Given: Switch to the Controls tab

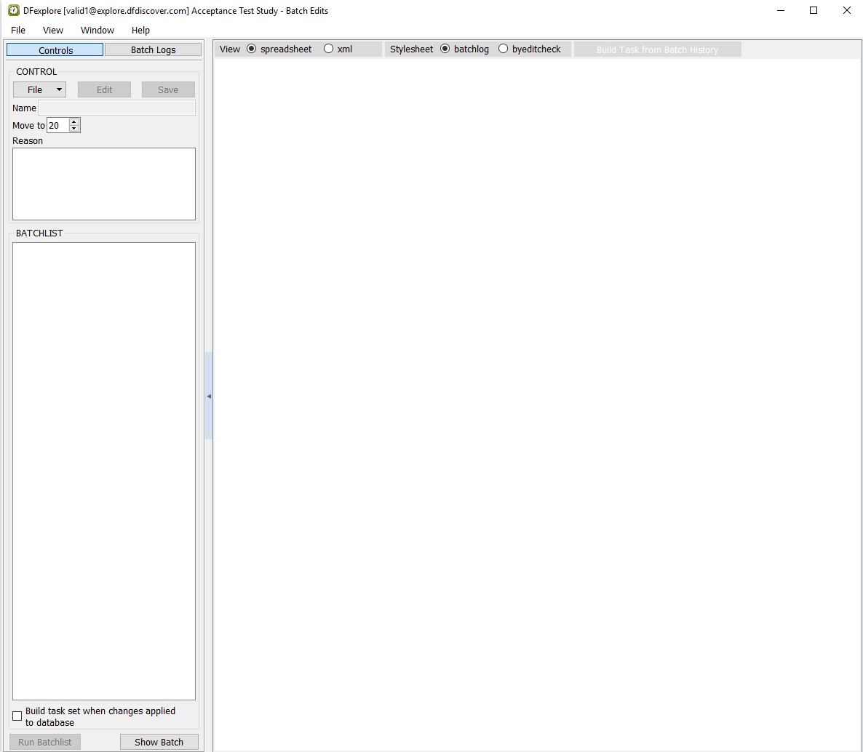Looking at the screenshot, I should coord(55,50).
